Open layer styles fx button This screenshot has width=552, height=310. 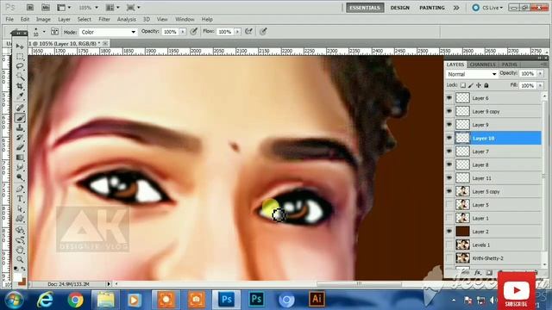(477, 273)
